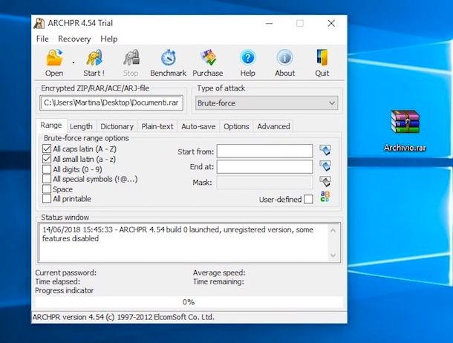
Task: Click the Start! recovery toolbar icon
Action: pos(94,57)
